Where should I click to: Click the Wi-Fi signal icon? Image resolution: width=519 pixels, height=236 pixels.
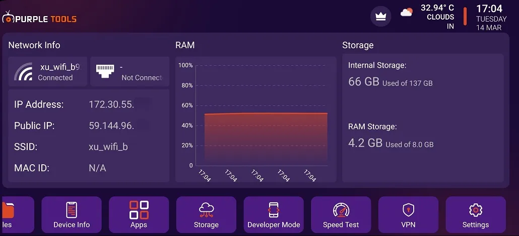[x=24, y=72]
